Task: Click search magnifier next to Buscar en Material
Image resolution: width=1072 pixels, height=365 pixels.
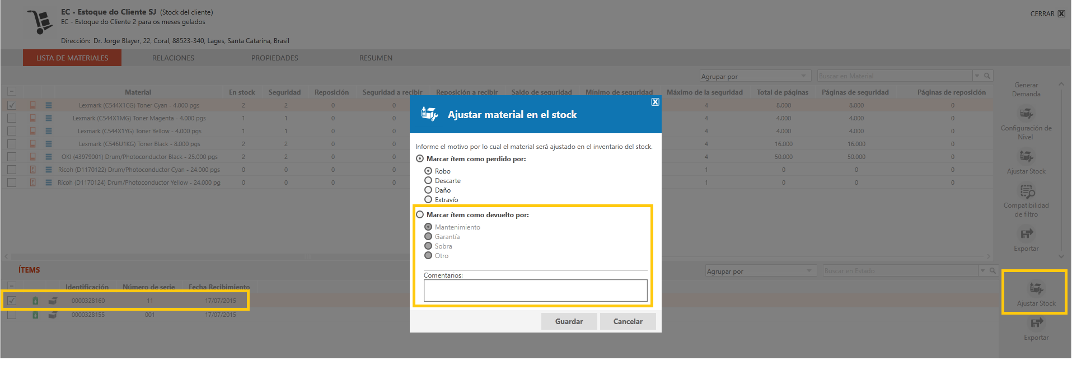Action: click(x=987, y=76)
